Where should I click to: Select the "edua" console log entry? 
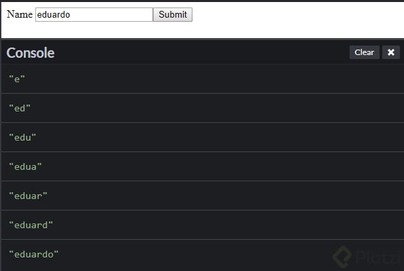click(203, 166)
